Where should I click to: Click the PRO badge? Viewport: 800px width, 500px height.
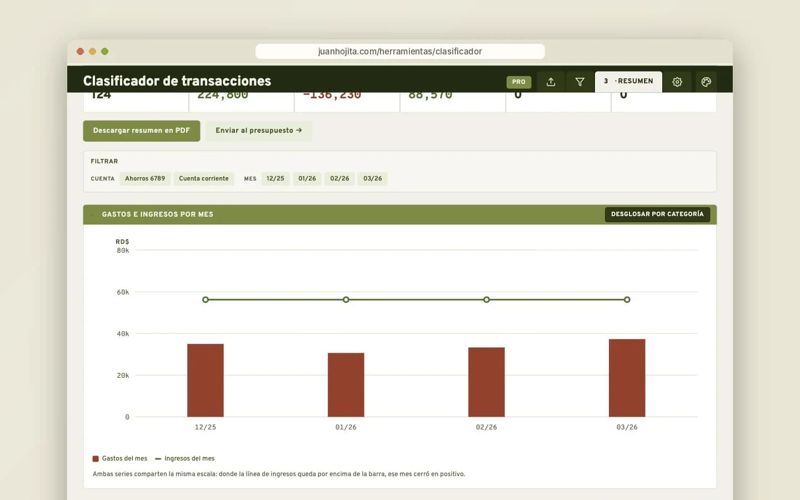pyautogui.click(x=519, y=82)
